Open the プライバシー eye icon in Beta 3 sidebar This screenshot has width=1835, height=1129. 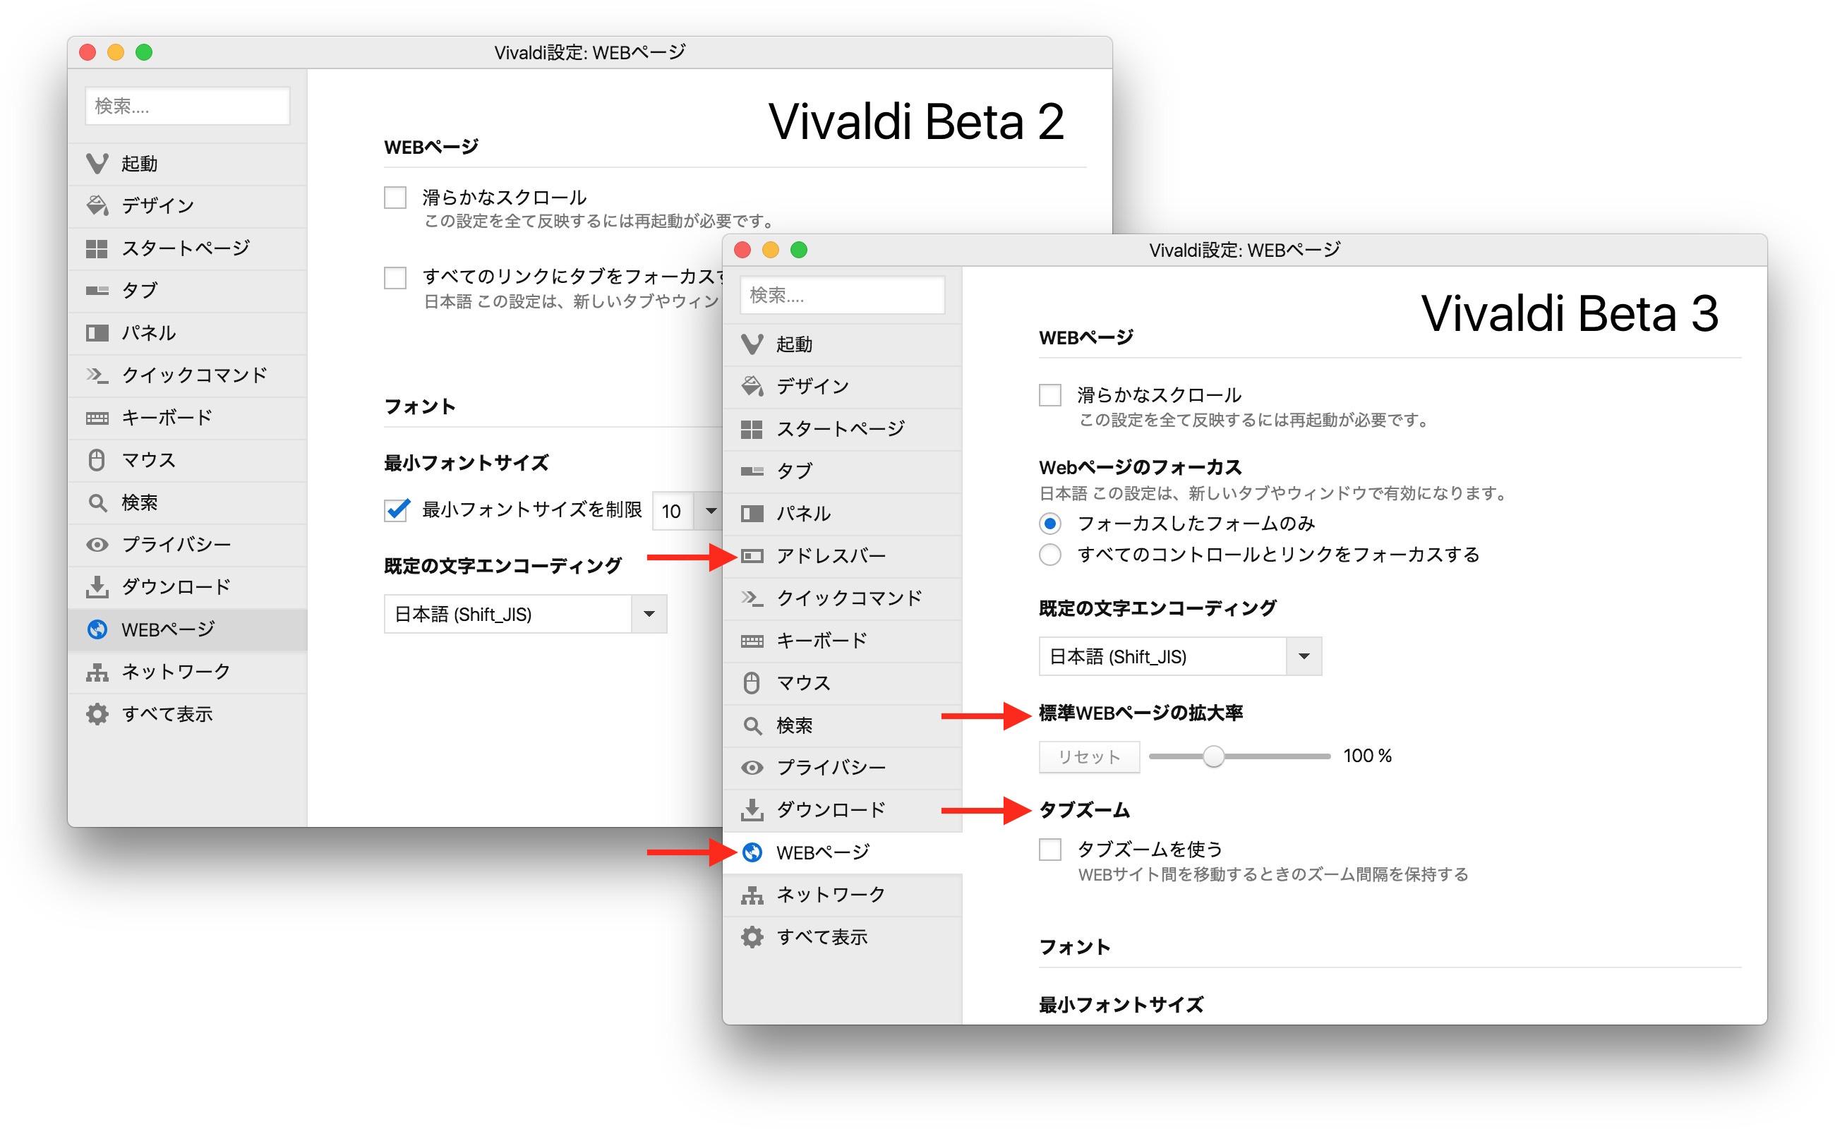[752, 768]
